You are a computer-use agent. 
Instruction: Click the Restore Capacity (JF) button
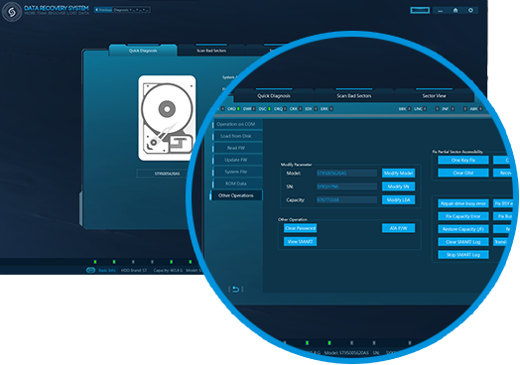coord(463,229)
